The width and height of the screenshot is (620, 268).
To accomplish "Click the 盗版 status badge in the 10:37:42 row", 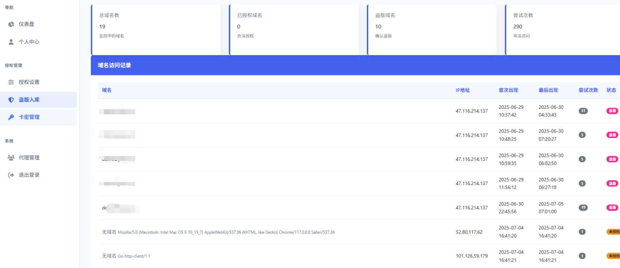I will click(612, 111).
